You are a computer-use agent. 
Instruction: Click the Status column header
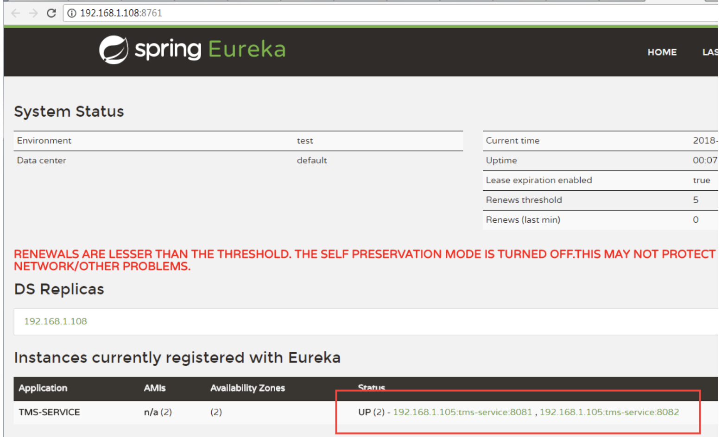(371, 387)
